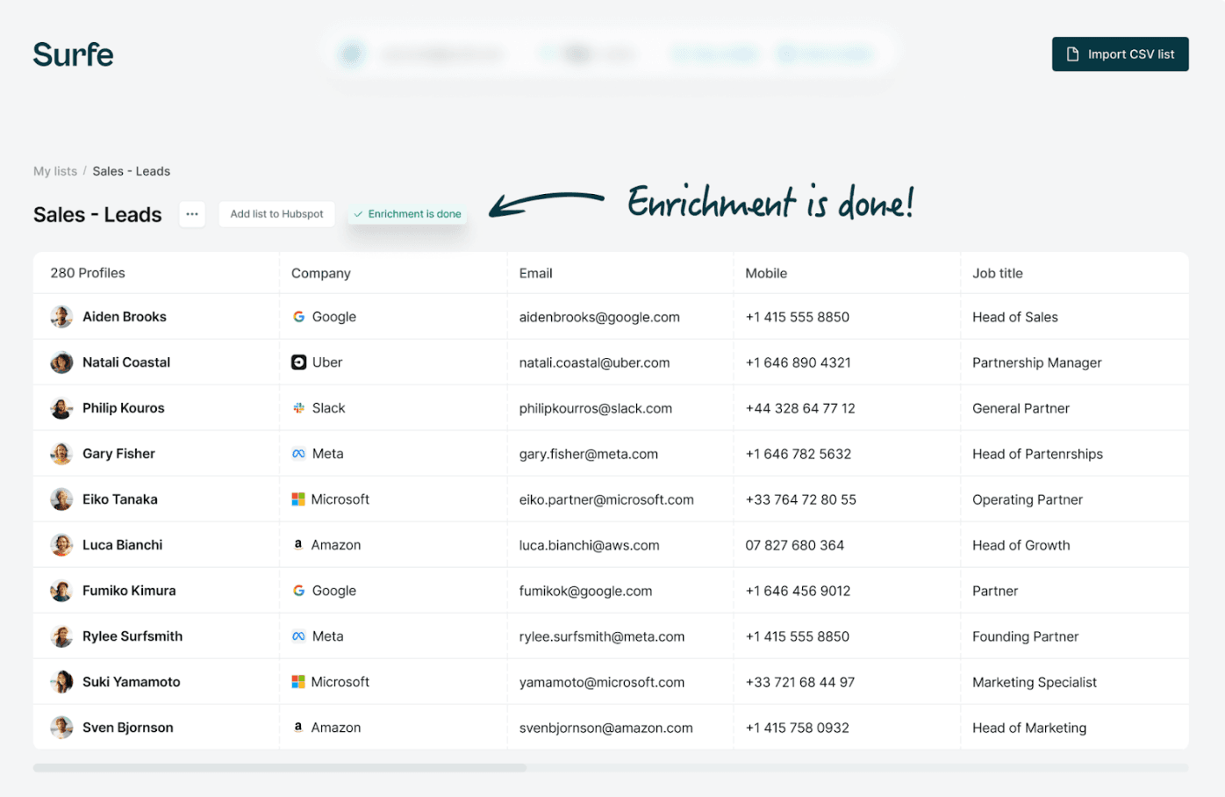This screenshot has width=1225, height=797.
Task: Go to My lists breadcrumb
Action: pos(55,171)
